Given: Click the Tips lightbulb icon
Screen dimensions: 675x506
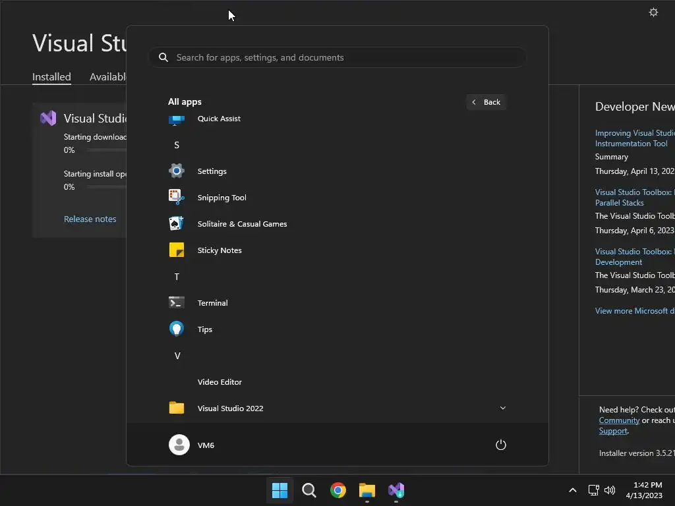Looking at the screenshot, I should pyautogui.click(x=177, y=329).
